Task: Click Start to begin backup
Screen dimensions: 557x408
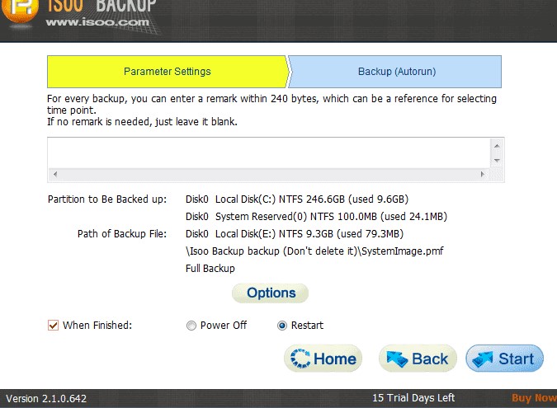Action: (x=505, y=359)
